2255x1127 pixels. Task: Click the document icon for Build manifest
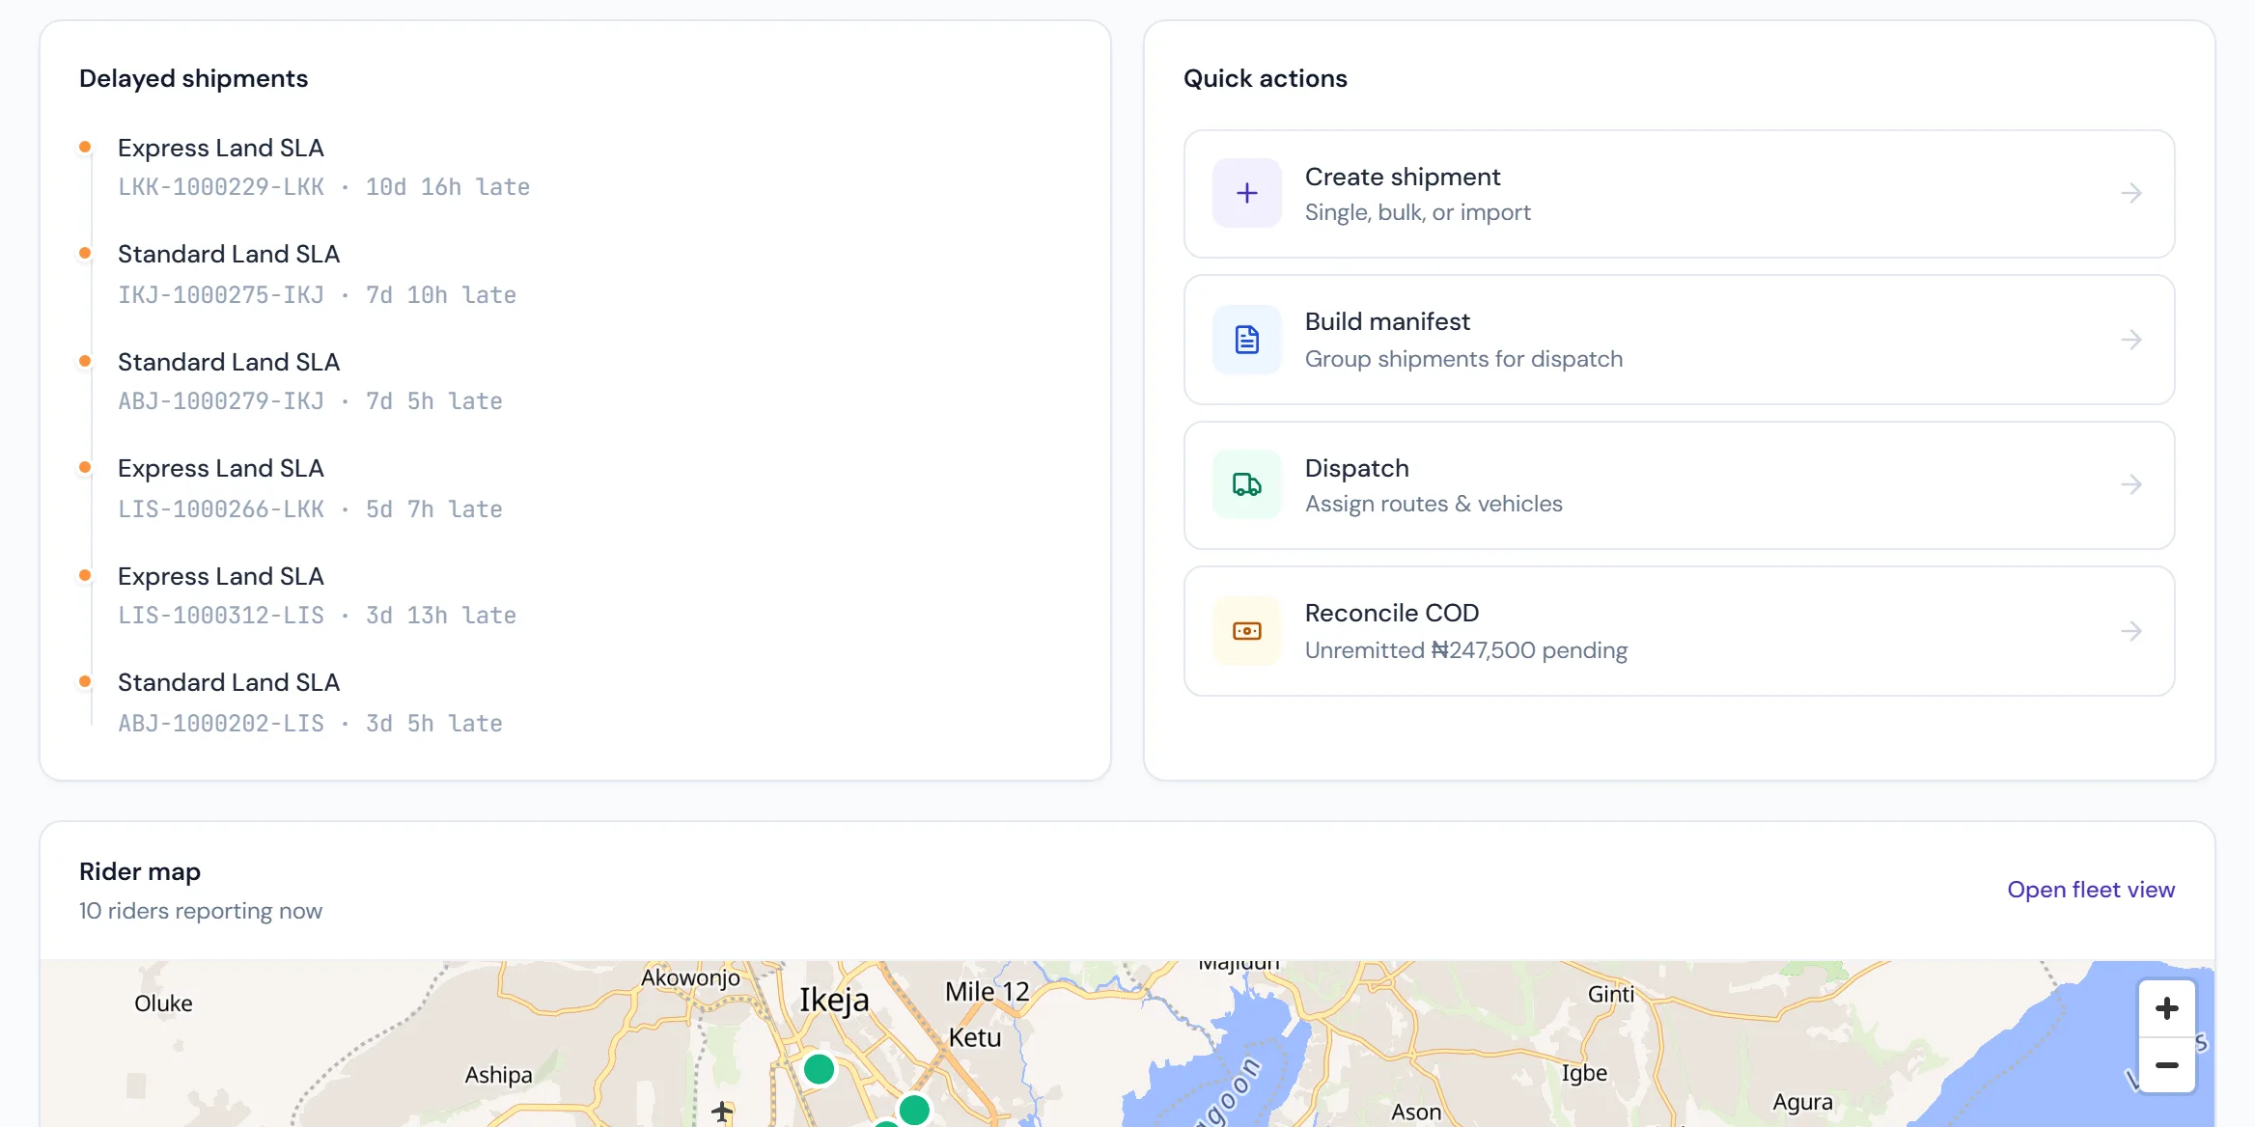pos(1246,340)
